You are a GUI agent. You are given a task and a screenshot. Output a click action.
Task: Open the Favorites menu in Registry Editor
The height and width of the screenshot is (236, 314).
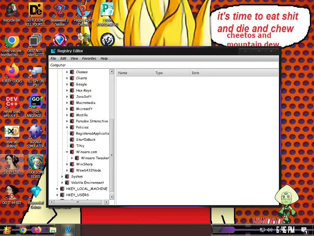(89, 58)
